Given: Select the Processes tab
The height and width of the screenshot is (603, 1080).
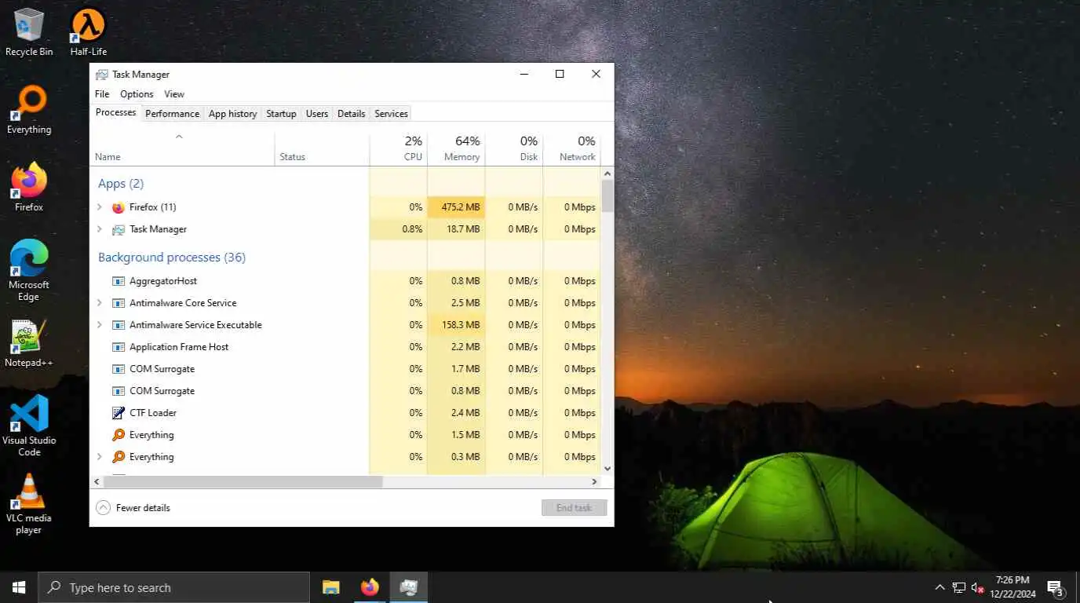Looking at the screenshot, I should coord(115,112).
